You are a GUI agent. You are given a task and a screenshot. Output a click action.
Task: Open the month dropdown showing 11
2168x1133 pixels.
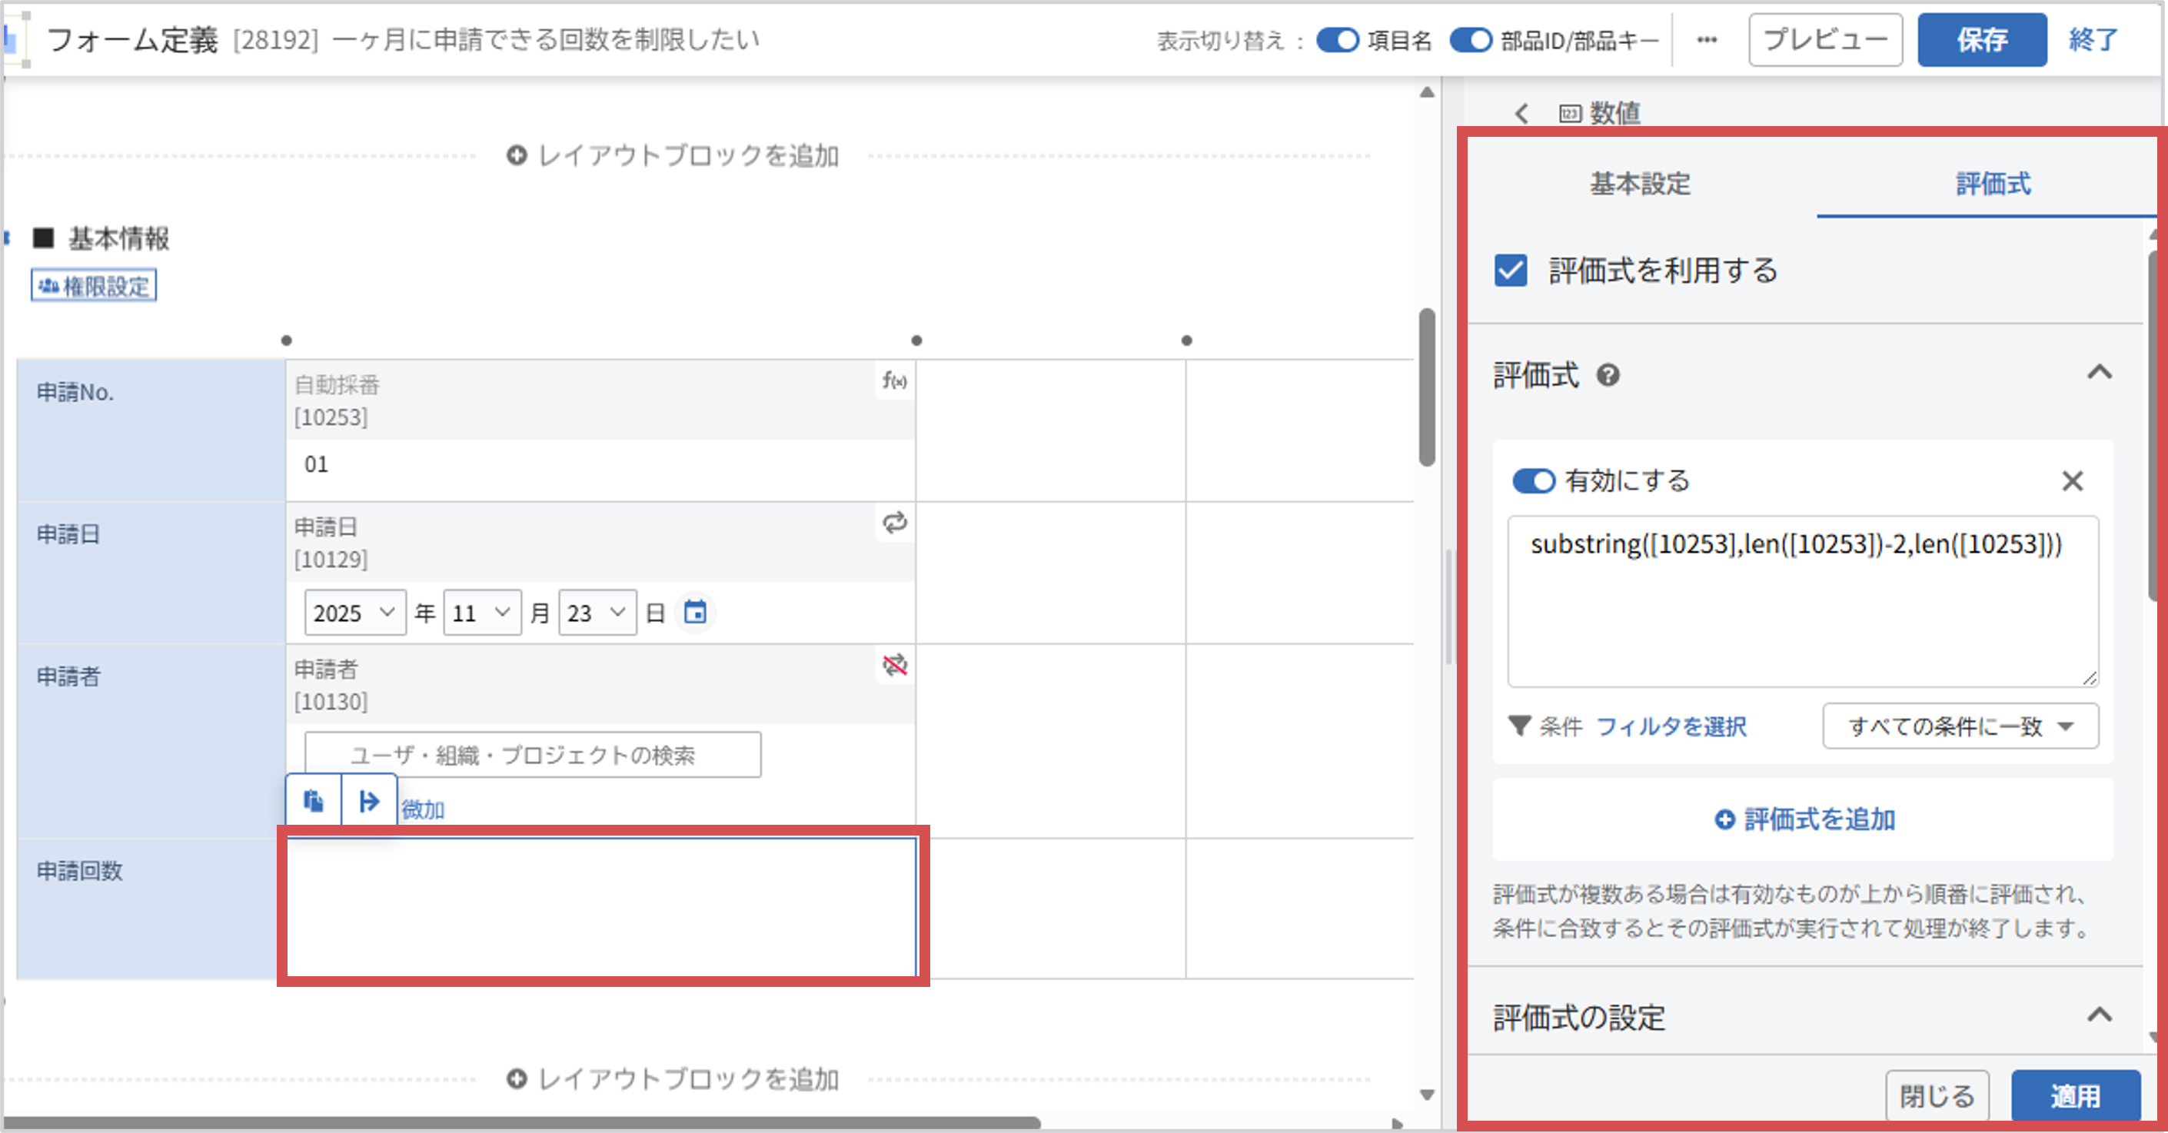click(482, 612)
